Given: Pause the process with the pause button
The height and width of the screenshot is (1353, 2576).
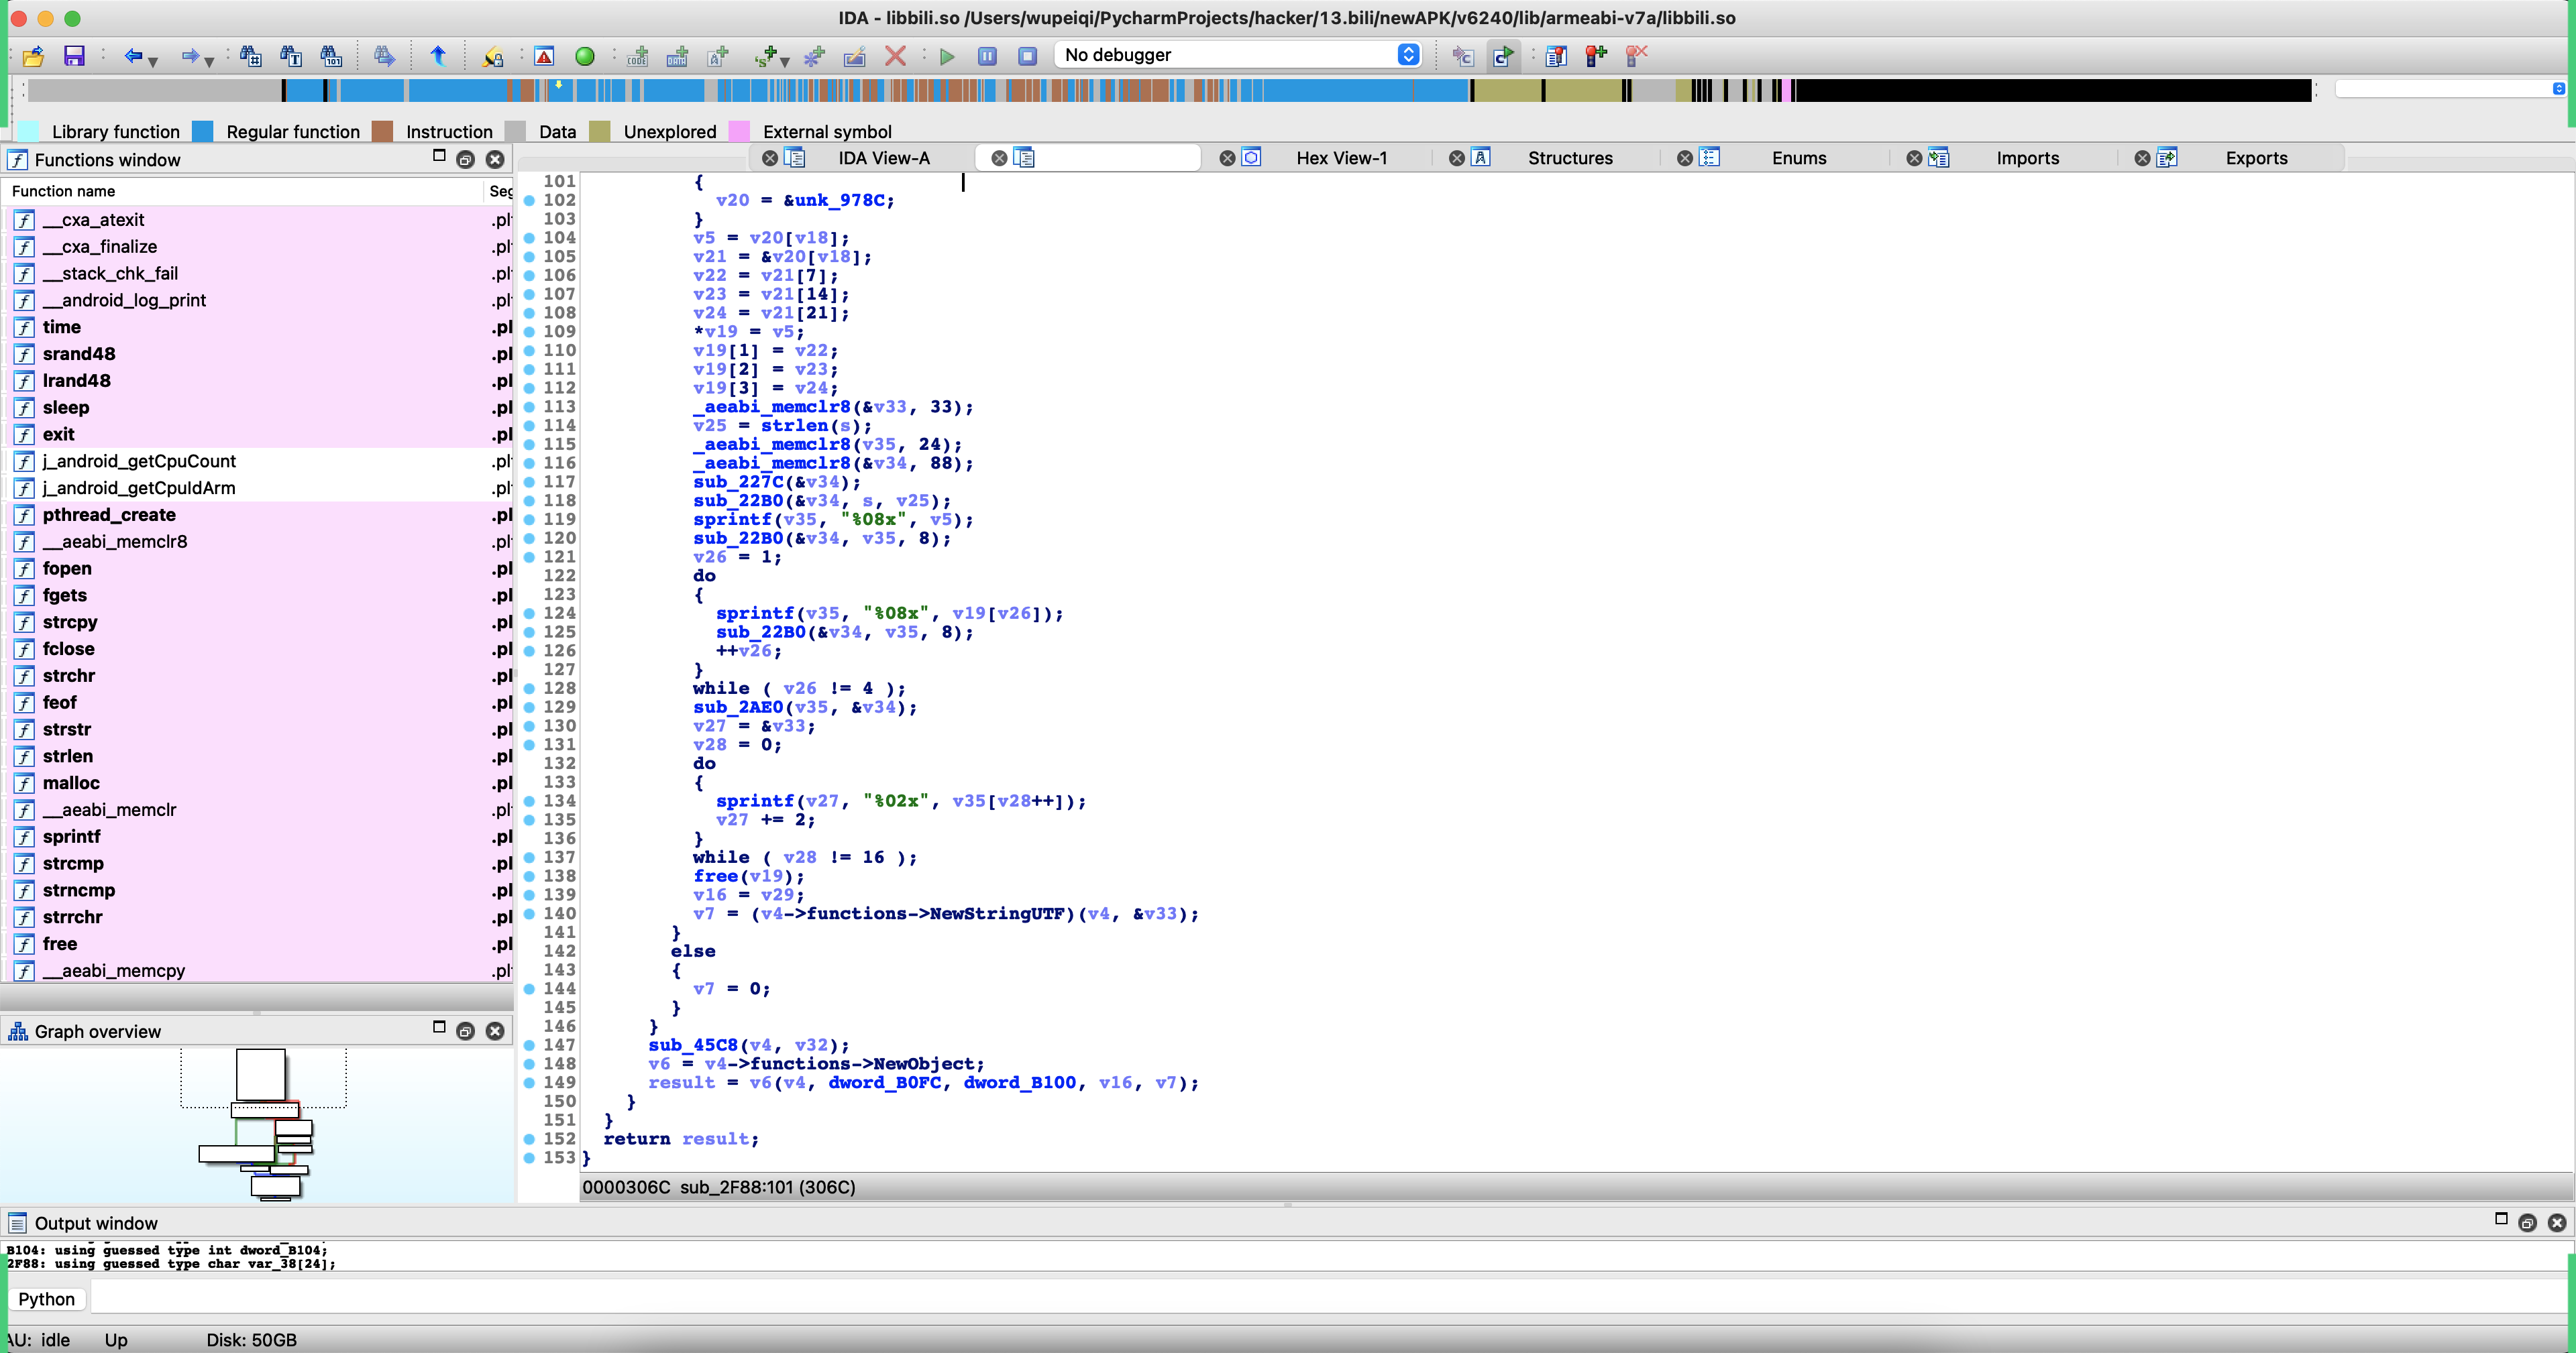Looking at the screenshot, I should coord(987,56).
